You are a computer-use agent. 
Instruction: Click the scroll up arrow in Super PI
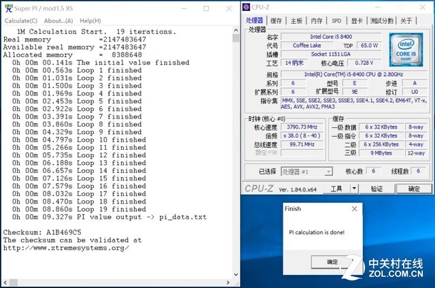coord(236,30)
